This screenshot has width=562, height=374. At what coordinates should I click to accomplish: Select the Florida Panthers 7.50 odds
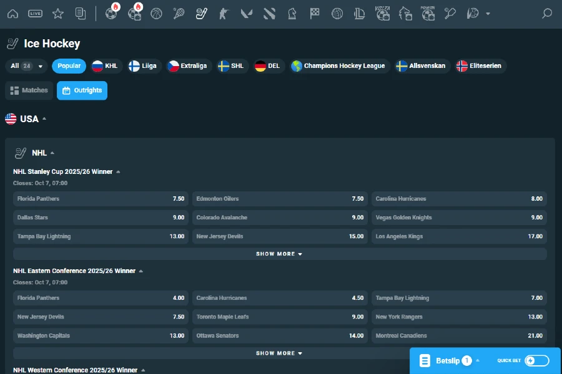(101, 198)
